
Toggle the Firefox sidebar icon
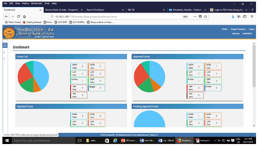tap(245, 16)
